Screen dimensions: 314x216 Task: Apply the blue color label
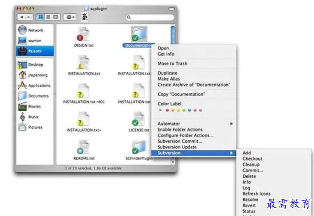coord(189,110)
